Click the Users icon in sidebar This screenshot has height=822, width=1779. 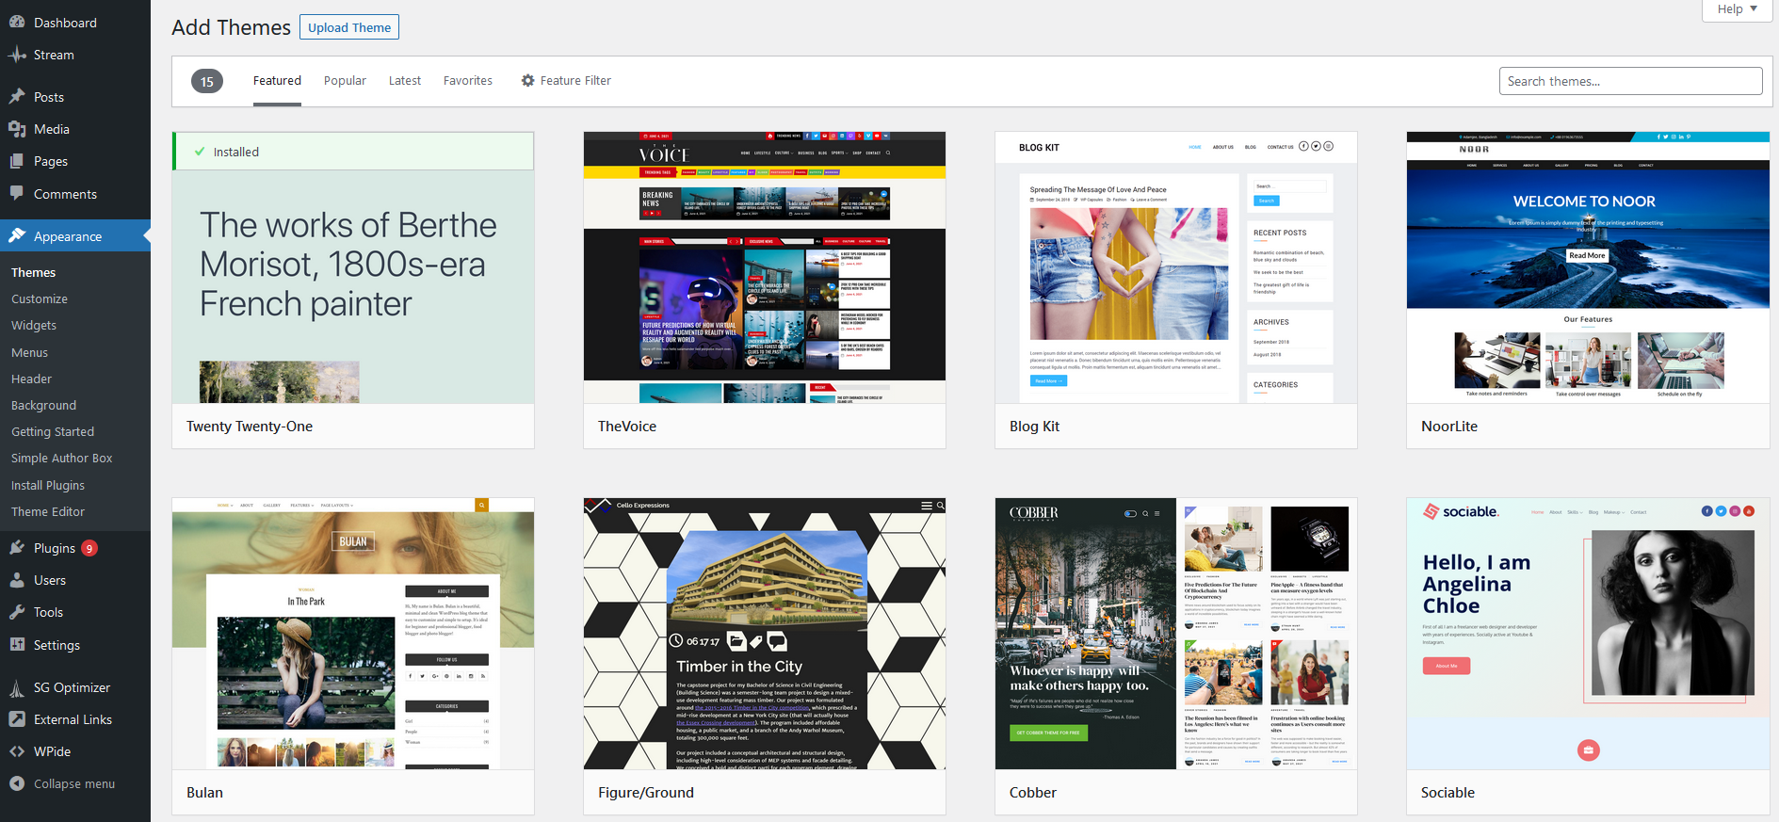[x=17, y=580]
